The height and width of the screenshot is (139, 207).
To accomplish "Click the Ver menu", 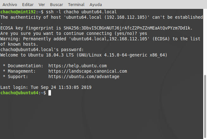I will point(41,5).
